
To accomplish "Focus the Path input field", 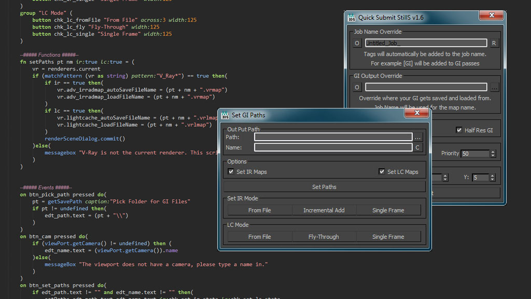I will [333, 137].
